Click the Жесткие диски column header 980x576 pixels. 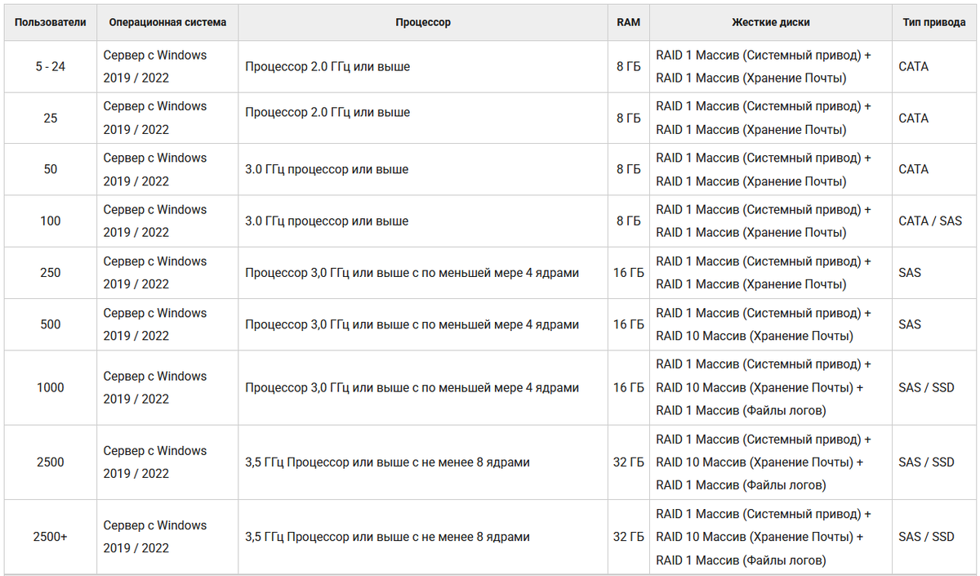point(771,23)
